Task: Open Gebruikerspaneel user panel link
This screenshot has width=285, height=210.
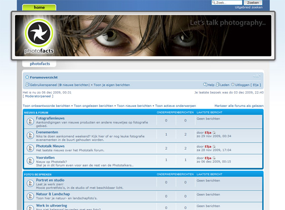Action: point(60,85)
